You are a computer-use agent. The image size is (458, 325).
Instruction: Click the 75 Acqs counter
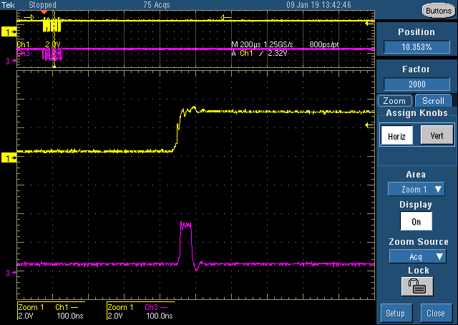pyautogui.click(x=157, y=5)
